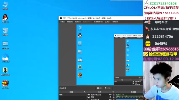Screen dimensions: 179x100
Task: Expand the 场景 dock panel options icon
Action: click(x=85, y=92)
